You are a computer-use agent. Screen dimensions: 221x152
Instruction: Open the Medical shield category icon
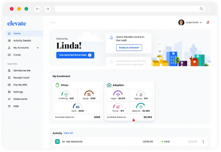point(141,106)
